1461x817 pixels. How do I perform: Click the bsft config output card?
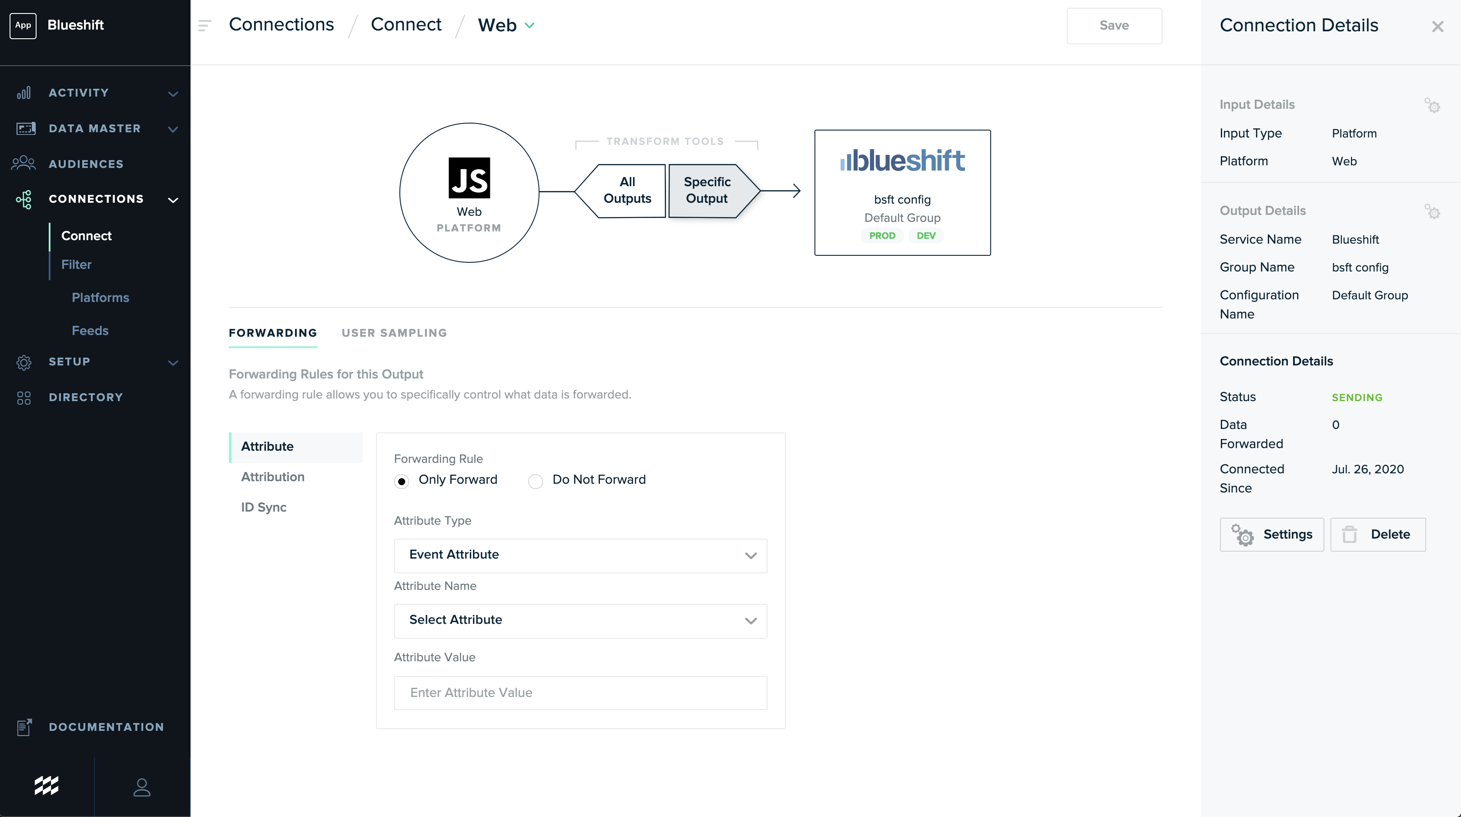pos(902,193)
